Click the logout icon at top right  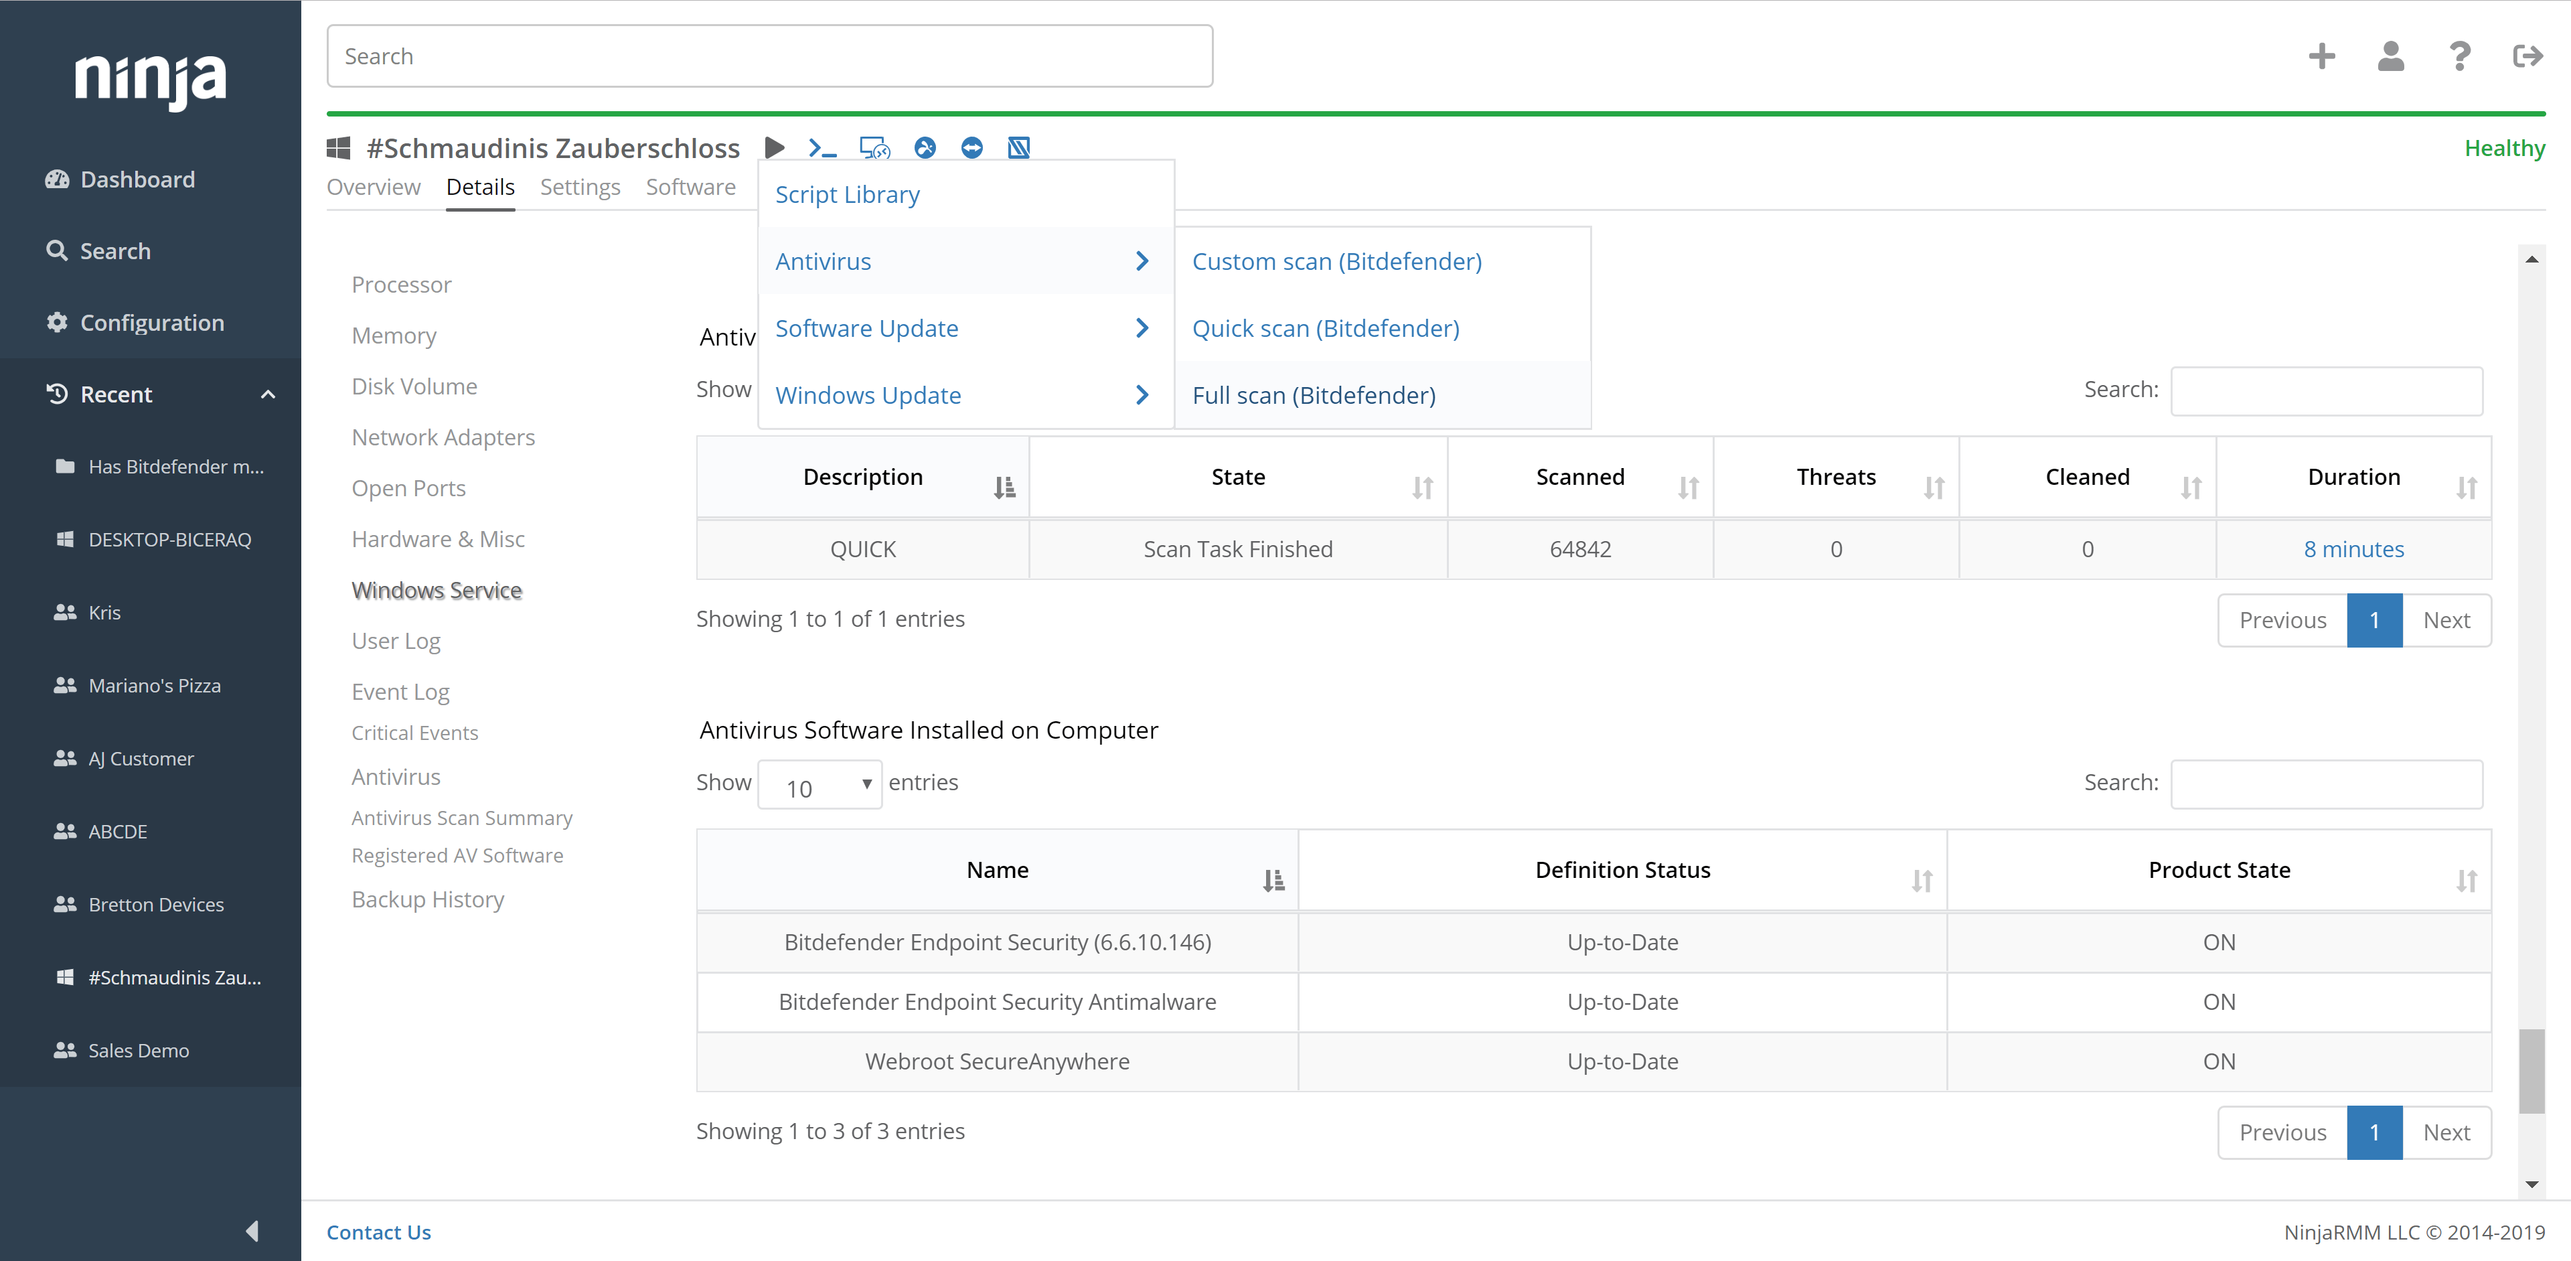(x=2527, y=56)
